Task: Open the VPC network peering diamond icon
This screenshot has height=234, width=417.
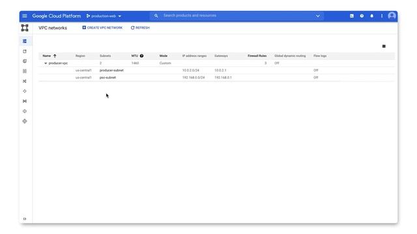Action: (x=25, y=91)
